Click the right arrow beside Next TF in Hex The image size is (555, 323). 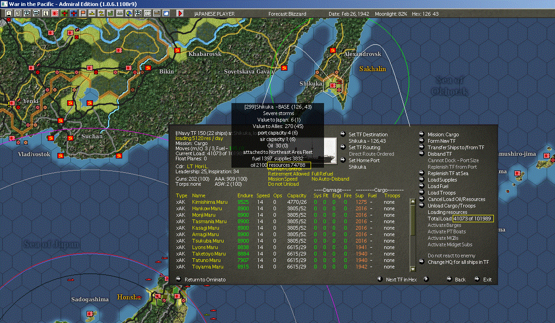[x=426, y=279]
